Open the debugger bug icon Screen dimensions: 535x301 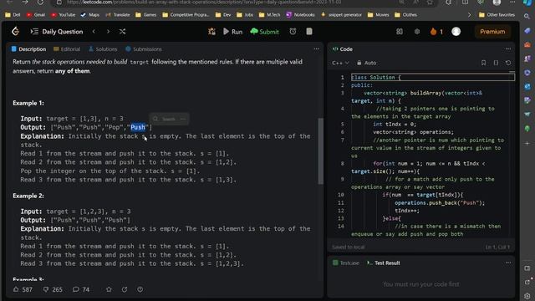tap(211, 32)
